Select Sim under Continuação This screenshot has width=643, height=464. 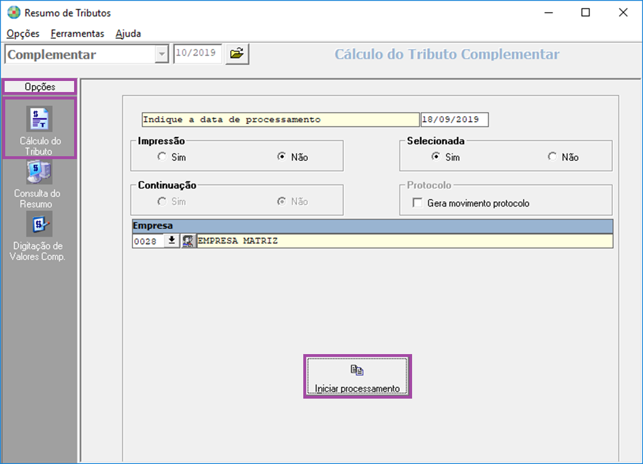click(162, 201)
